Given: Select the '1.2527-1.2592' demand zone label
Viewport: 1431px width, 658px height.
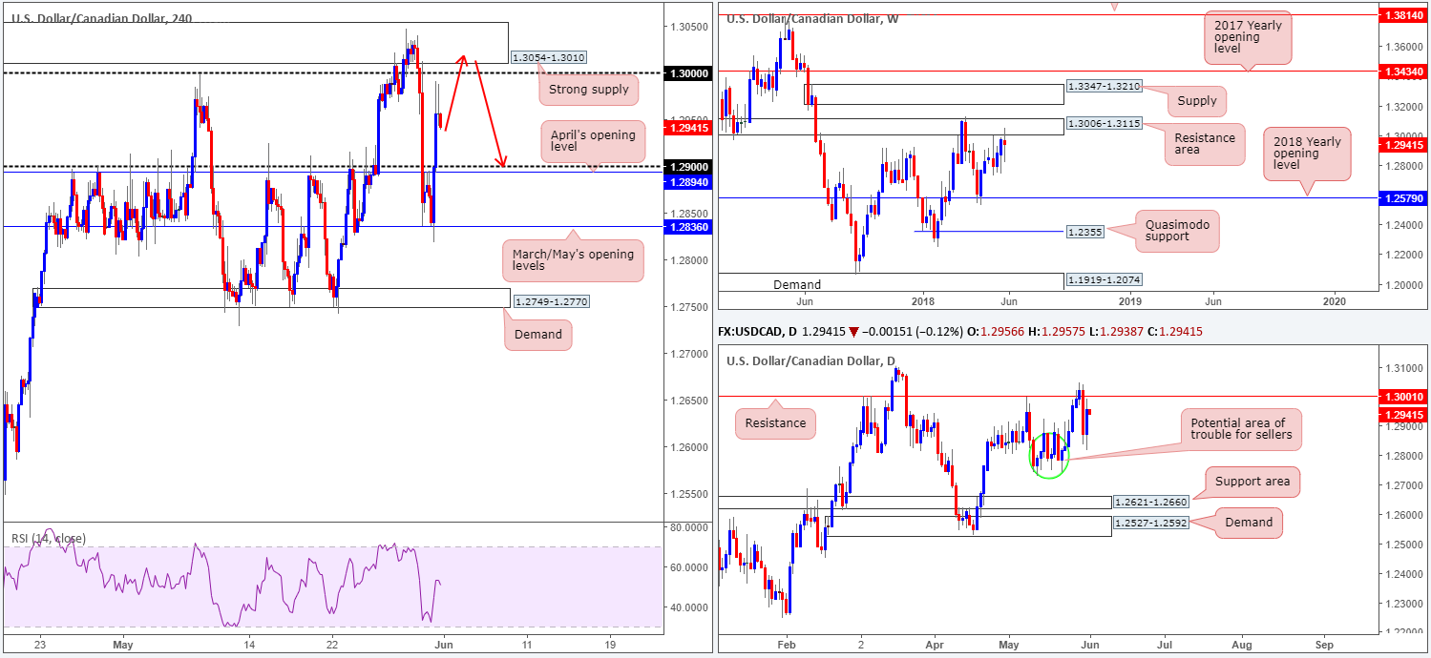Looking at the screenshot, I should point(1153,523).
